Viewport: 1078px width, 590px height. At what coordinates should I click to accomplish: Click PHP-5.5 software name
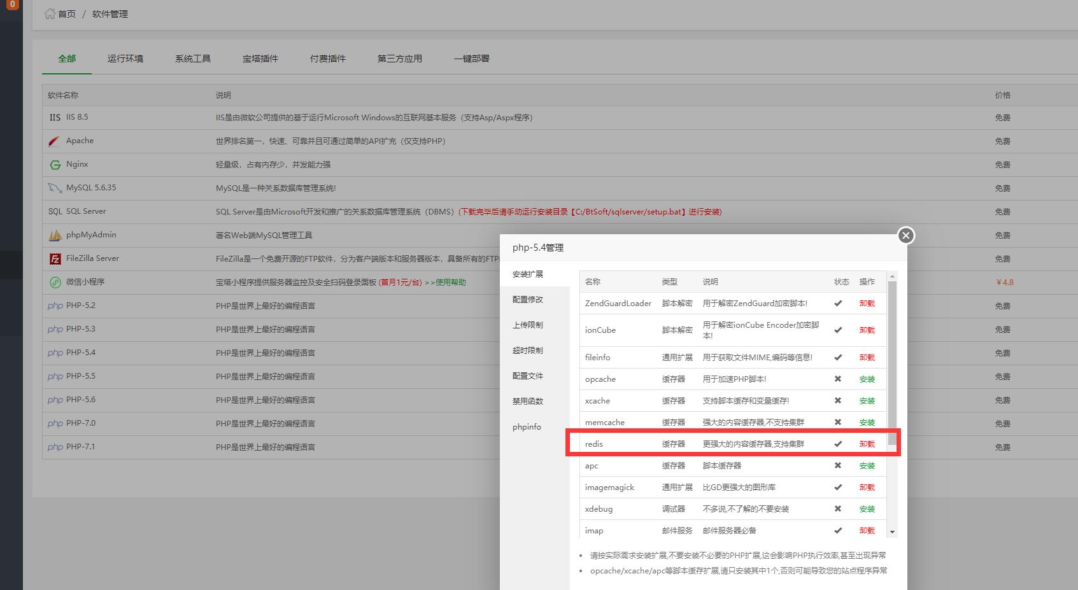coord(81,376)
